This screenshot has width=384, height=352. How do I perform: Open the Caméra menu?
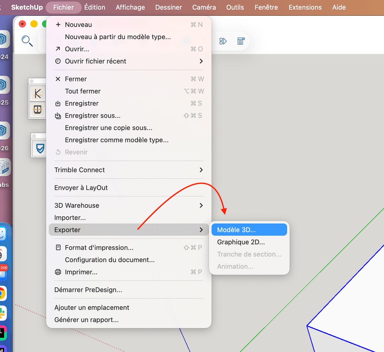(x=204, y=8)
